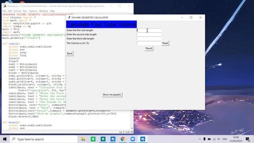Click the 'Enter the third side length:' label
Screen dimensions: 254x143
(80, 39)
